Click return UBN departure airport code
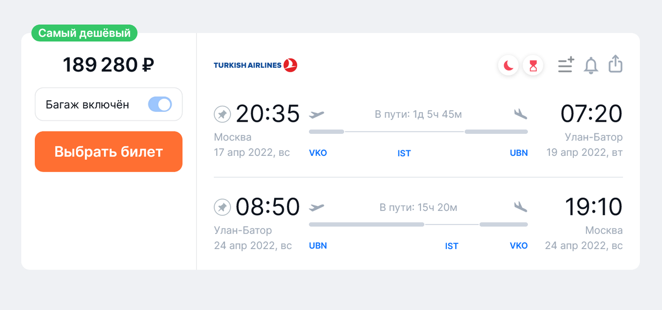662x310 pixels. point(318,246)
